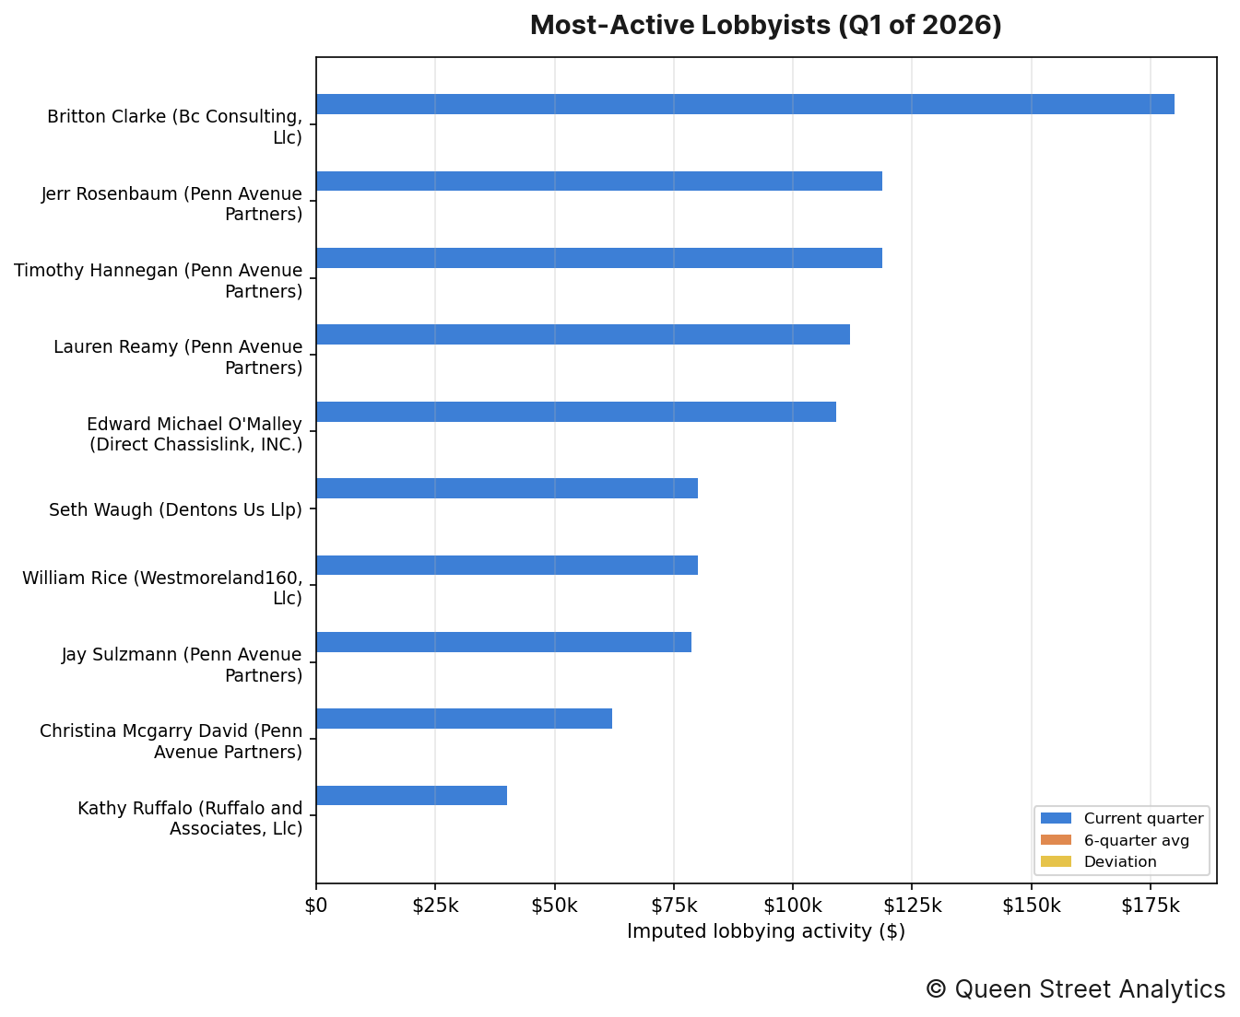Click the "Imputed lobbying activity ($)" axis title

tap(766, 931)
